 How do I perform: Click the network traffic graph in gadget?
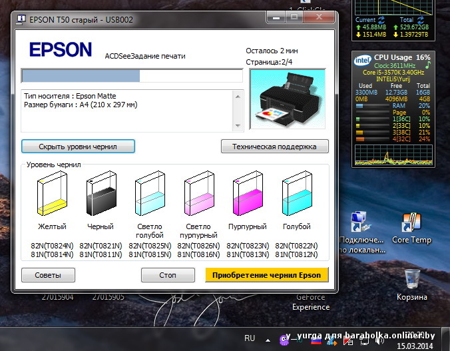393,7
